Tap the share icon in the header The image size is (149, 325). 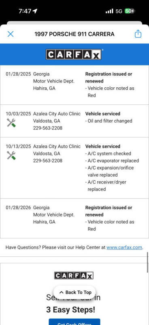[138, 34]
